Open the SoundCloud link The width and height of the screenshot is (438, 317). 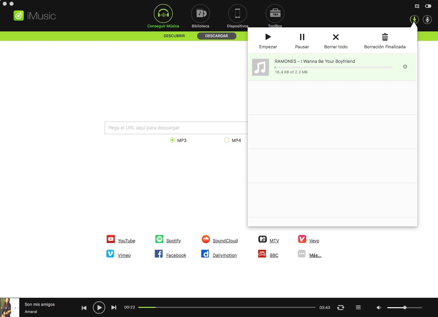coord(225,241)
